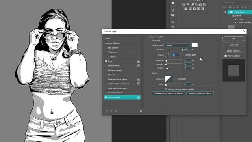The height and width of the screenshot is (142, 252).
Task: Move effect down with the down arrow
Action: pyautogui.click(x=116, y=111)
